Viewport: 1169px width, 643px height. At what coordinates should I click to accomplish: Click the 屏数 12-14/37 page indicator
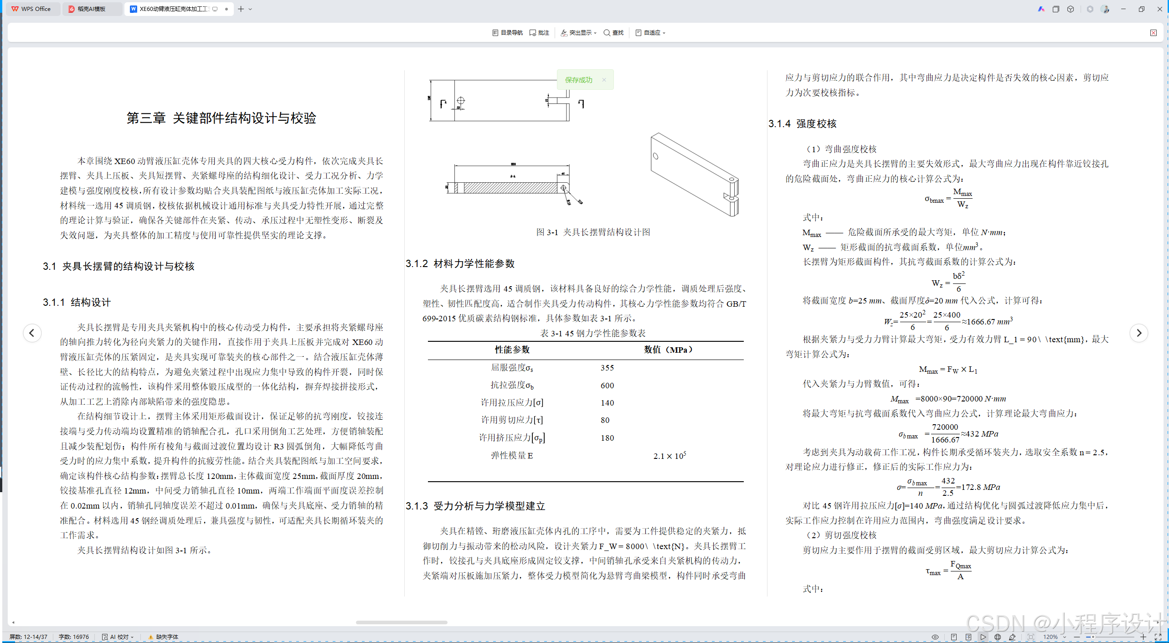point(29,637)
